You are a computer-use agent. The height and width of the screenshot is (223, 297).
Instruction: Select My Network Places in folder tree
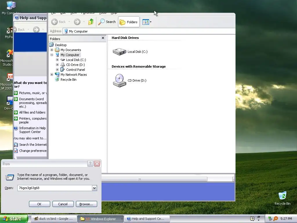pos(74,75)
